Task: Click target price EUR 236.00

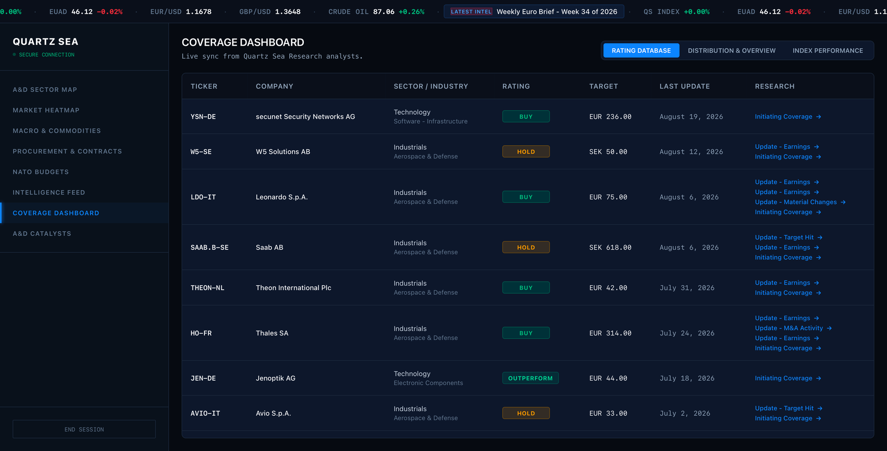Action: pos(610,117)
